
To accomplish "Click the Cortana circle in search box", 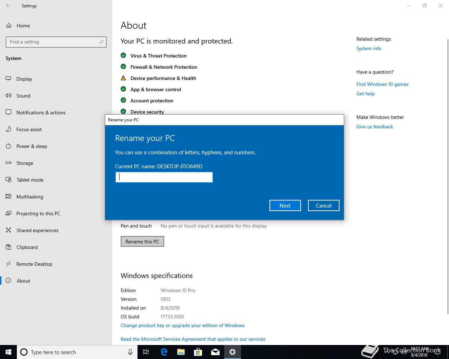I will tap(24, 352).
